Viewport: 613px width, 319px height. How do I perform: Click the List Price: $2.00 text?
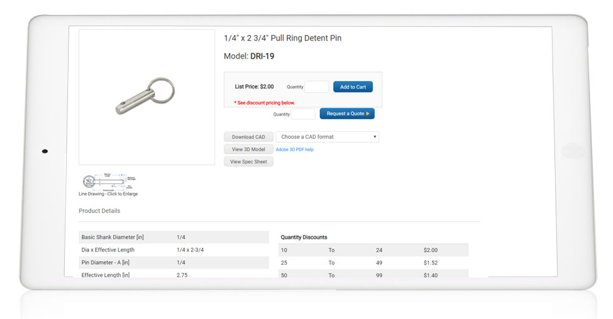(254, 87)
